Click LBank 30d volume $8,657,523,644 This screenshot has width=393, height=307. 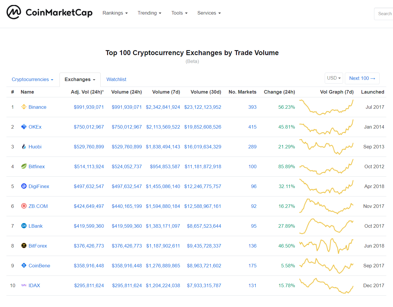point(204,226)
